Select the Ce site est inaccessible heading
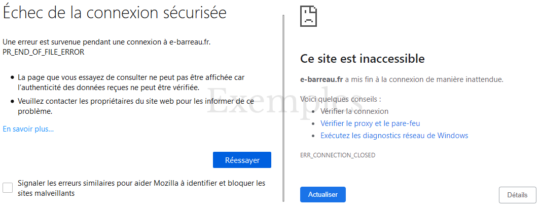This screenshot has width=541, height=213. point(363,59)
